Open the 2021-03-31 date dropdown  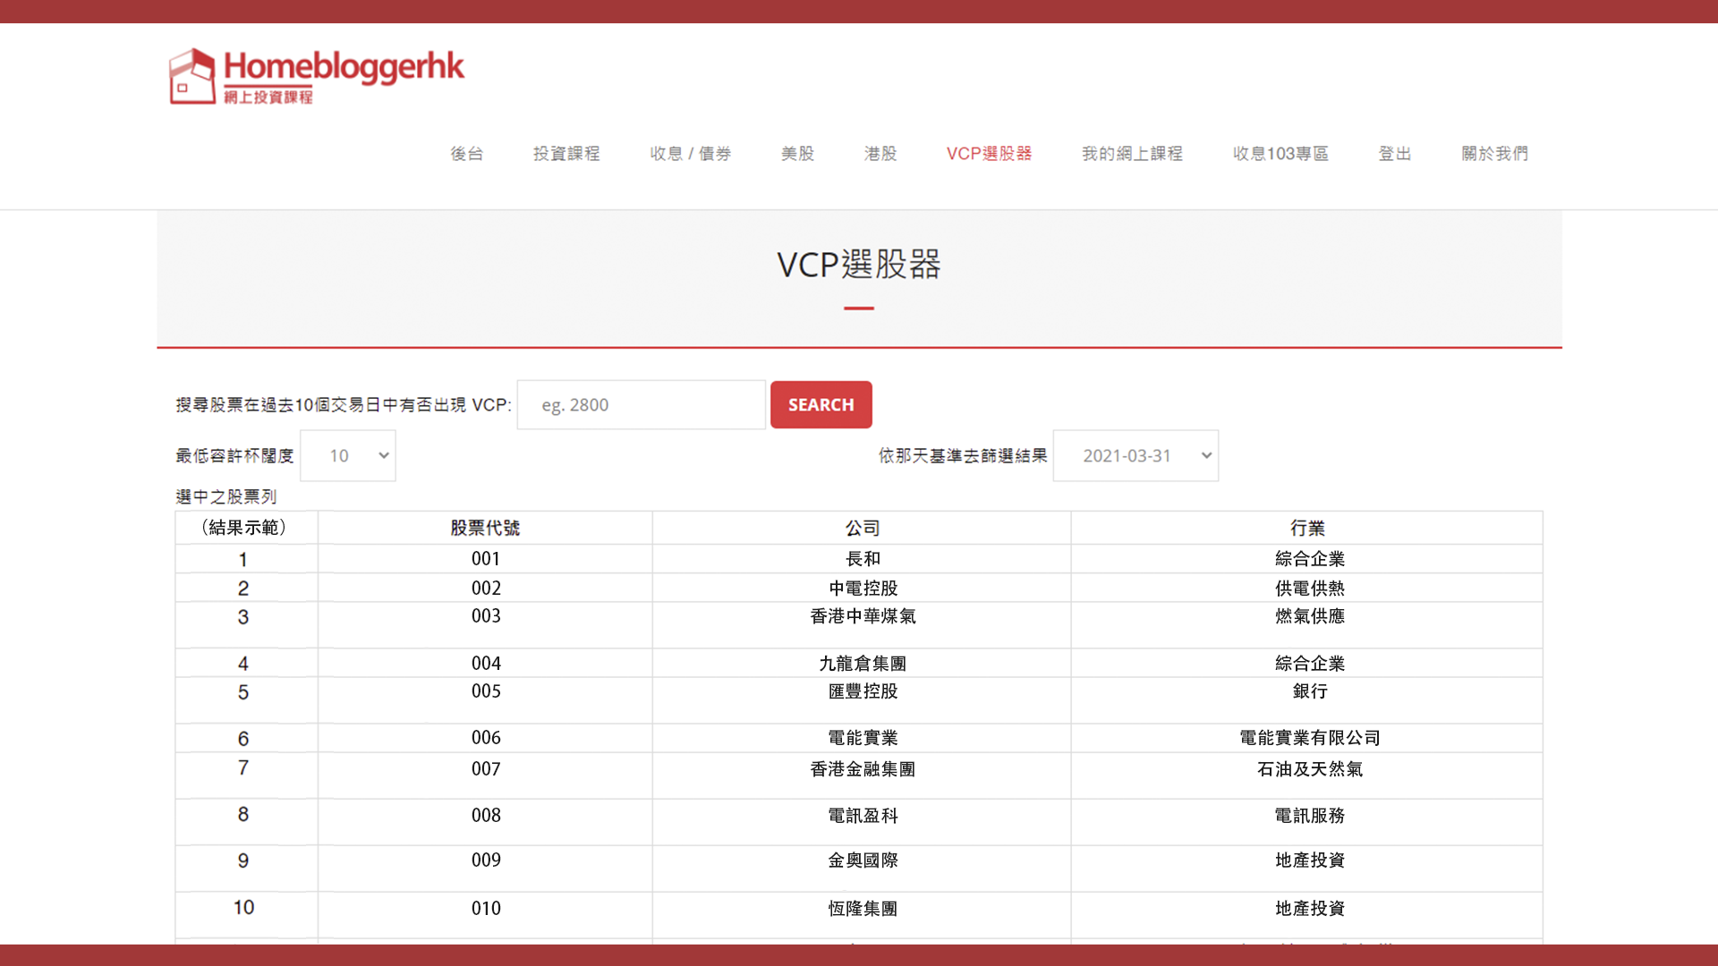pos(1135,456)
